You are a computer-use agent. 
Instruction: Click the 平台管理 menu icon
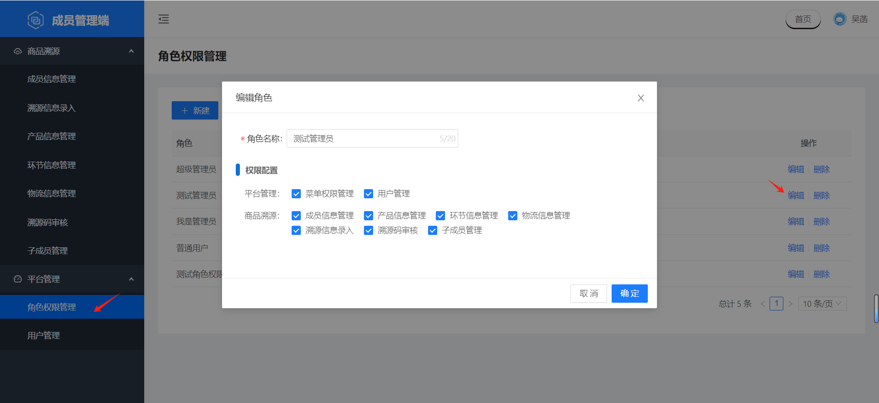18,279
